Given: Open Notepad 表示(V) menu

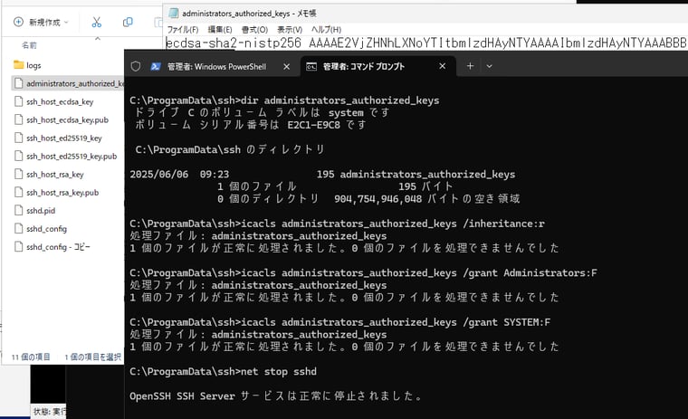Looking at the screenshot, I should tap(290, 29).
